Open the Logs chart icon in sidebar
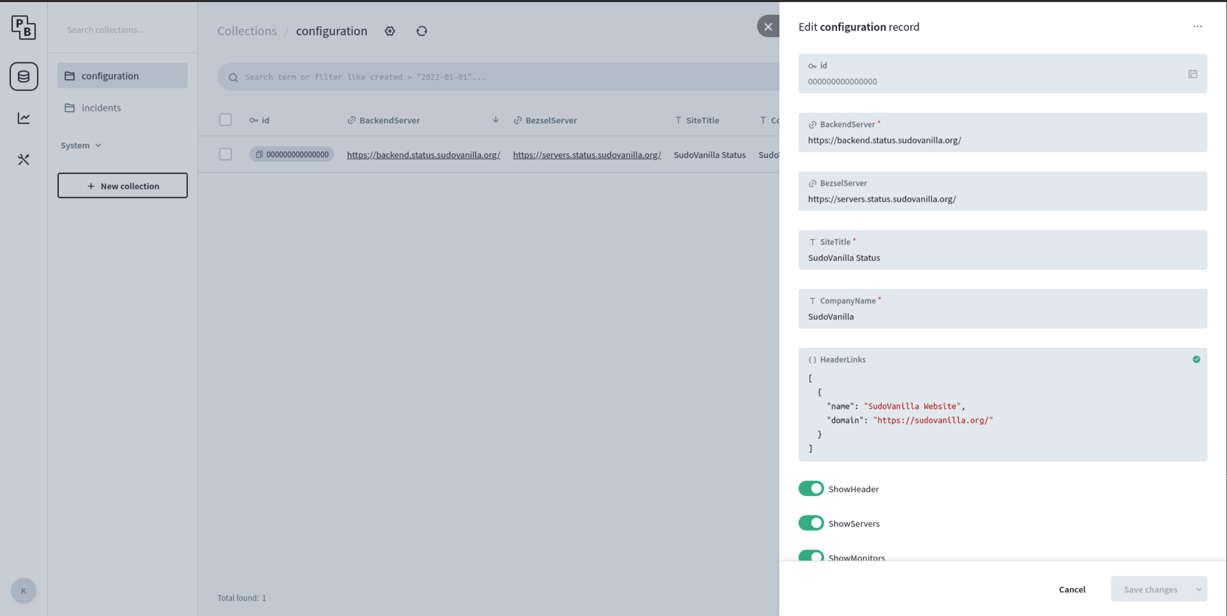This screenshot has height=616, width=1227. [23, 118]
